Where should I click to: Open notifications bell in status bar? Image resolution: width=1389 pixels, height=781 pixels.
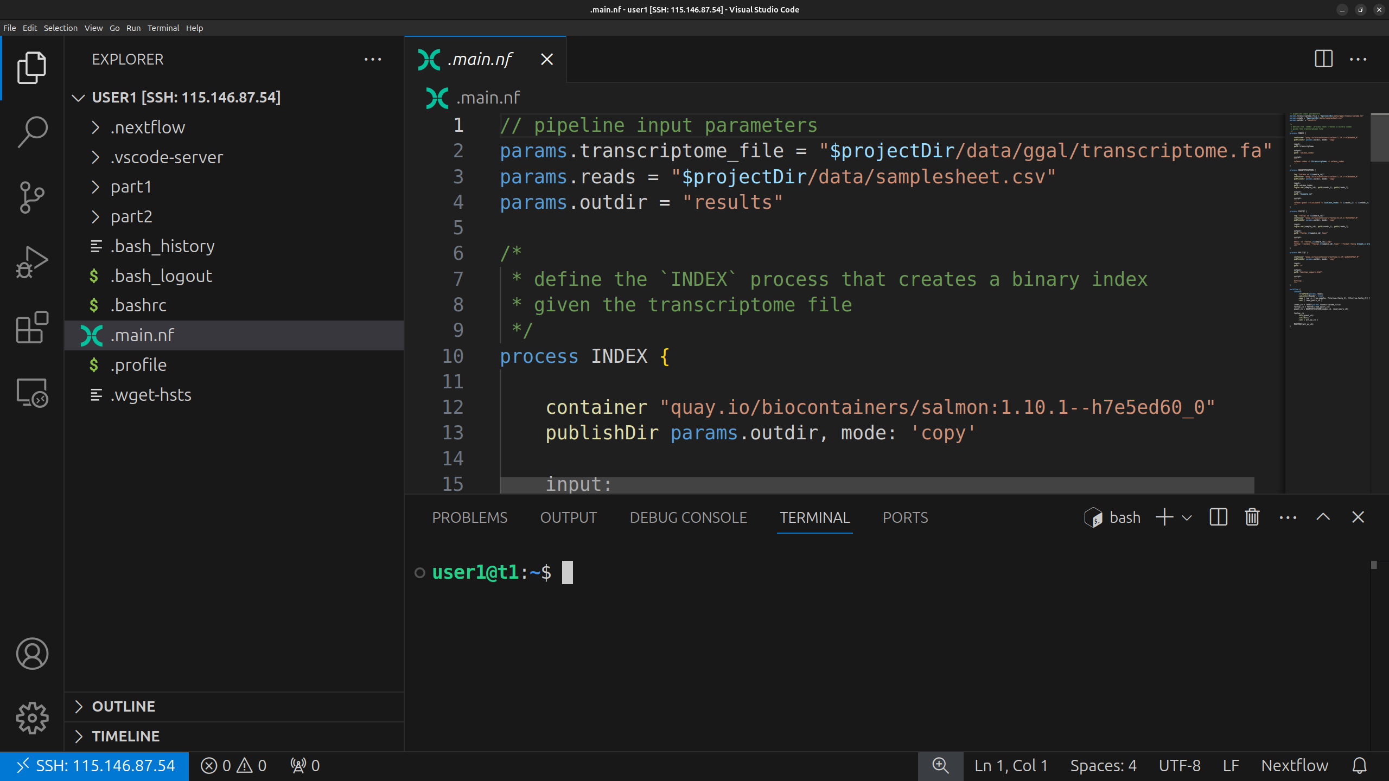tap(1359, 766)
